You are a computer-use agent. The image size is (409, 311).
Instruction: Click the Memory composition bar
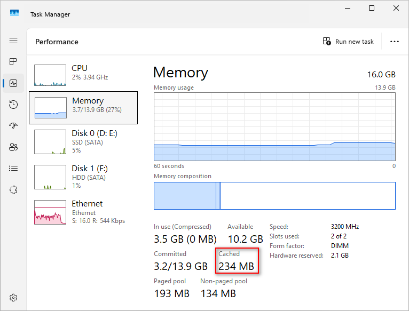tap(274, 196)
